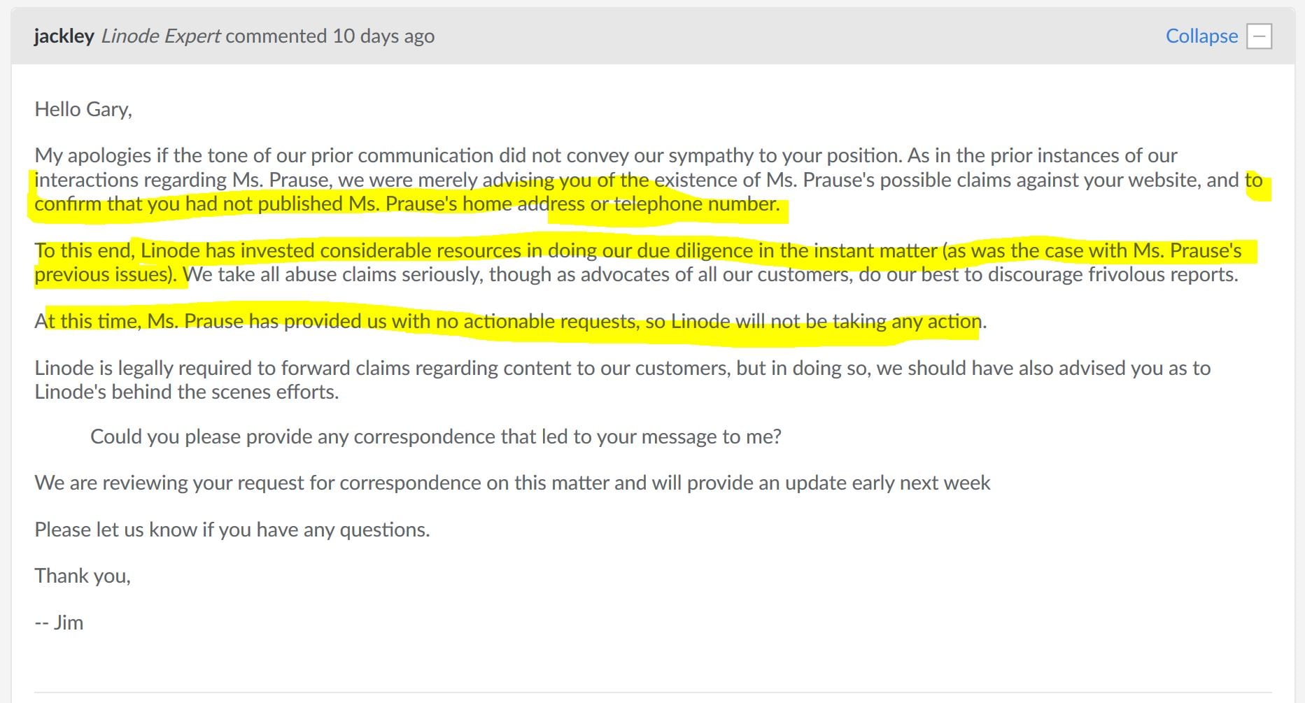Click the indented quote "Could you please provide"
This screenshot has width=1305, height=703.
[x=435, y=436]
